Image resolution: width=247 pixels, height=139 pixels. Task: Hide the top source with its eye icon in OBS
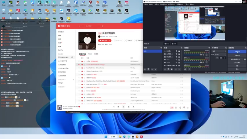tap(176, 51)
